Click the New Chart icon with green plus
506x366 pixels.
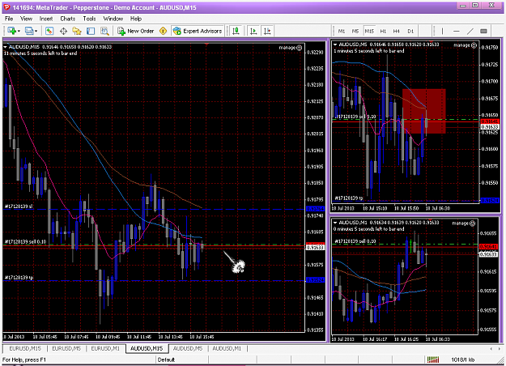(x=11, y=31)
